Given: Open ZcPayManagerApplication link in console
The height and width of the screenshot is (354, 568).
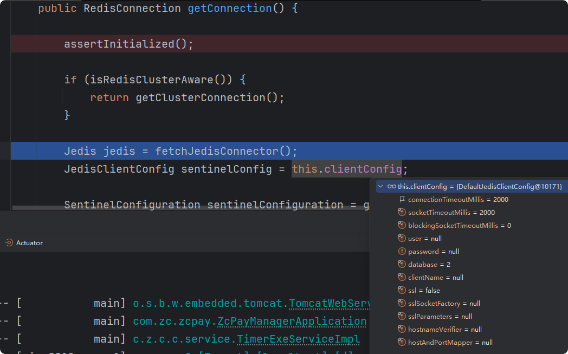Looking at the screenshot, I should coord(292,321).
